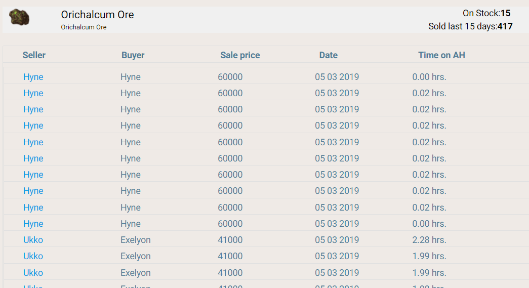Click the 60000 price in the topmost row
This screenshot has height=288, width=529.
(x=230, y=77)
